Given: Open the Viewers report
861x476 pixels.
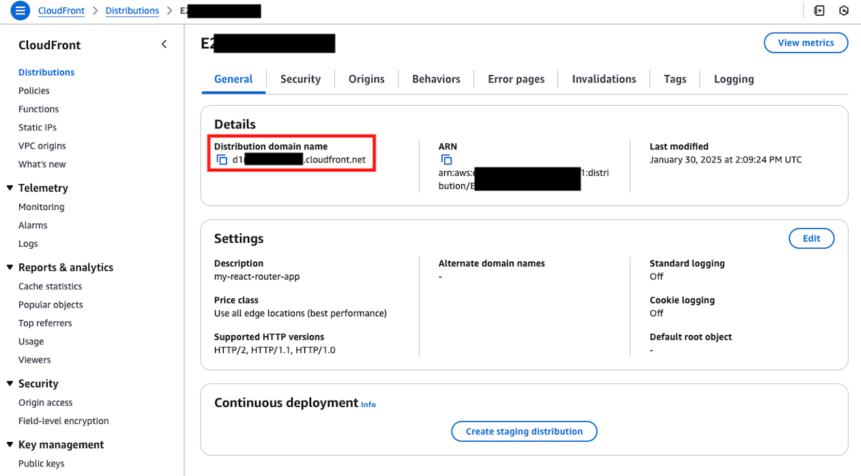Looking at the screenshot, I should [34, 360].
